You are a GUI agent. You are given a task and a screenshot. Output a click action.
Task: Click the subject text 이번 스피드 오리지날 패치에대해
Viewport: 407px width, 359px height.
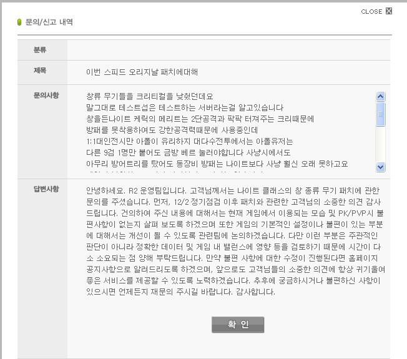(142, 72)
